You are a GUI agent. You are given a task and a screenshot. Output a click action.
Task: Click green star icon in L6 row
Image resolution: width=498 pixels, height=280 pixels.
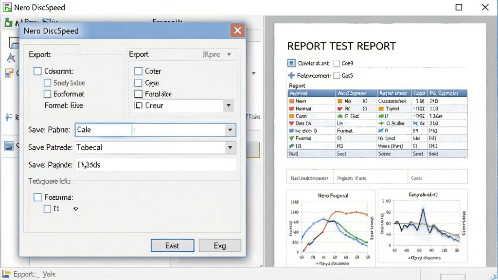pos(292,146)
